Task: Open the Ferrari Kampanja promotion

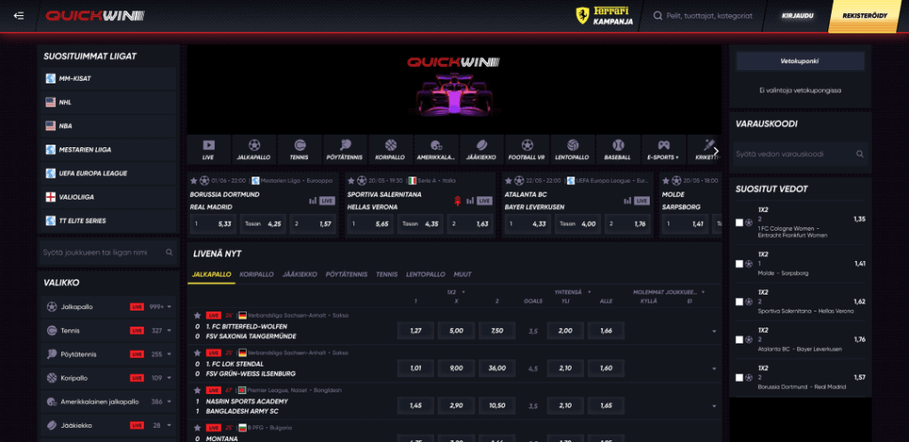Action: tap(604, 16)
